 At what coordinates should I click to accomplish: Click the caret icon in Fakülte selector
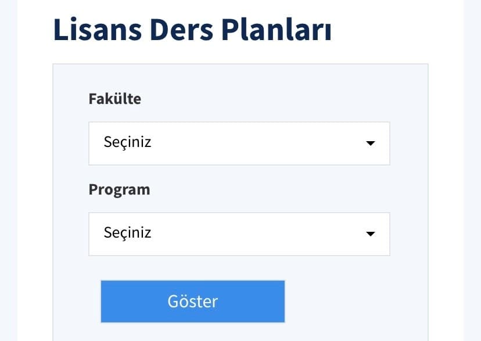tap(370, 143)
